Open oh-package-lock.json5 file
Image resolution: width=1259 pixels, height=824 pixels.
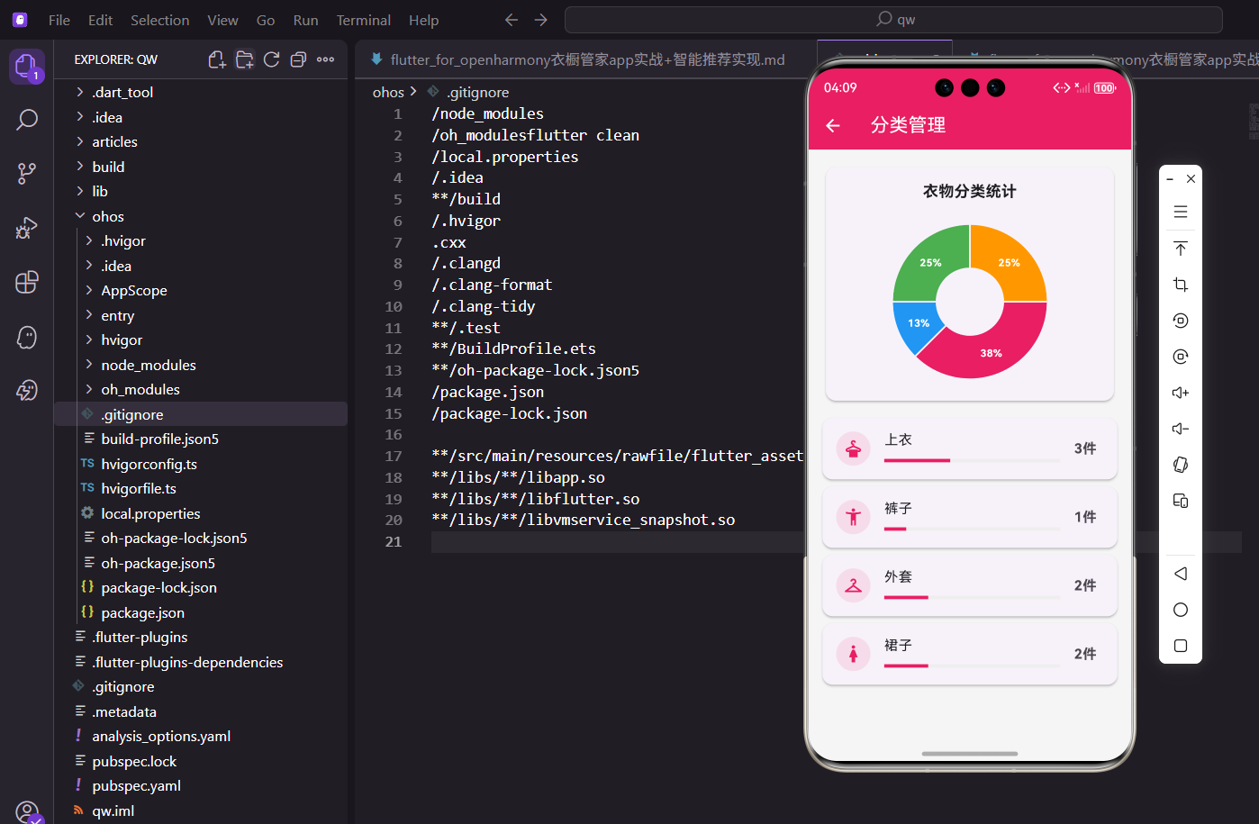click(175, 538)
